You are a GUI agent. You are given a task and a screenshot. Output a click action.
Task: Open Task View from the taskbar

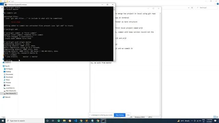tap(53, 121)
